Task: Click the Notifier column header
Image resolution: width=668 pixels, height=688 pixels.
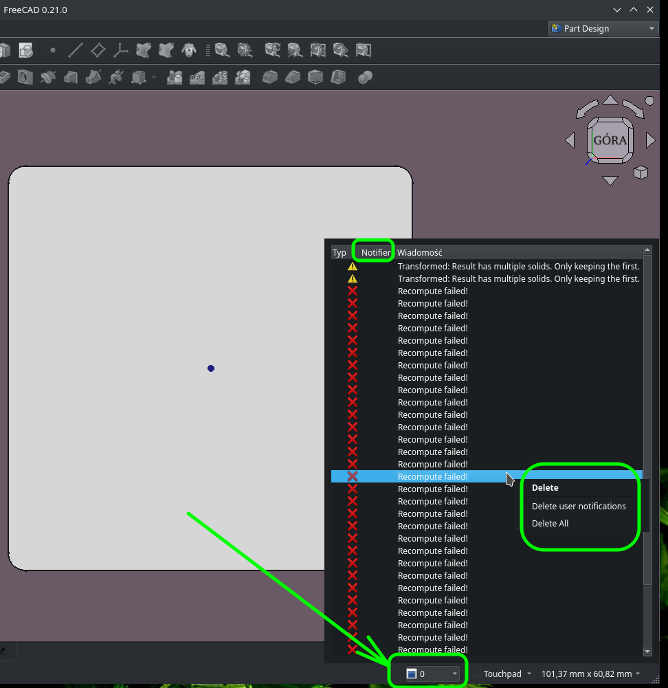Action: (x=375, y=252)
